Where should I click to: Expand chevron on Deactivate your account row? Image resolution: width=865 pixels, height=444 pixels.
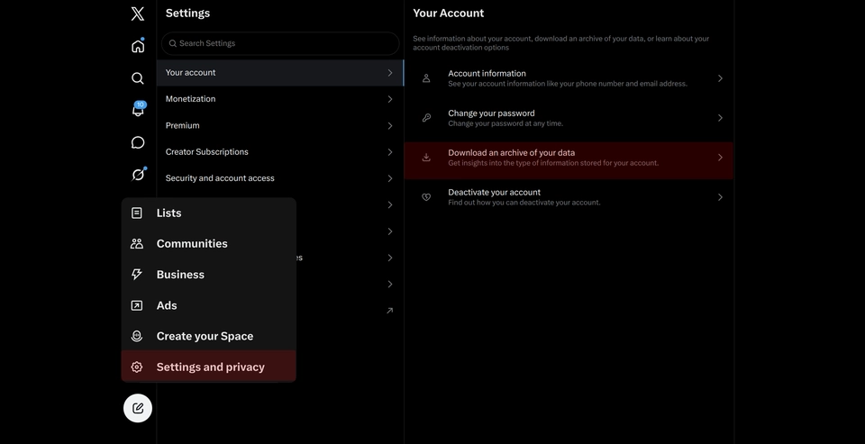pos(720,197)
